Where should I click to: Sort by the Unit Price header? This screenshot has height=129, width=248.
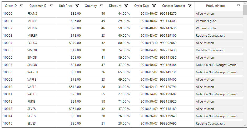66,6
